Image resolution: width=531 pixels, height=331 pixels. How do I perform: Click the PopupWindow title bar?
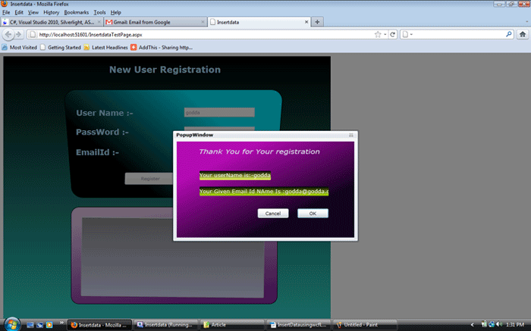pyautogui.click(x=265, y=135)
